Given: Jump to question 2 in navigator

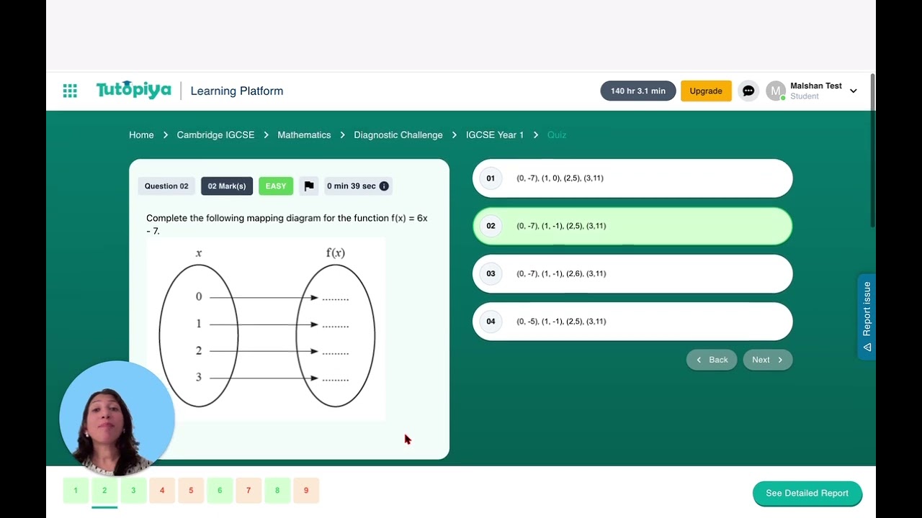Looking at the screenshot, I should (x=104, y=491).
